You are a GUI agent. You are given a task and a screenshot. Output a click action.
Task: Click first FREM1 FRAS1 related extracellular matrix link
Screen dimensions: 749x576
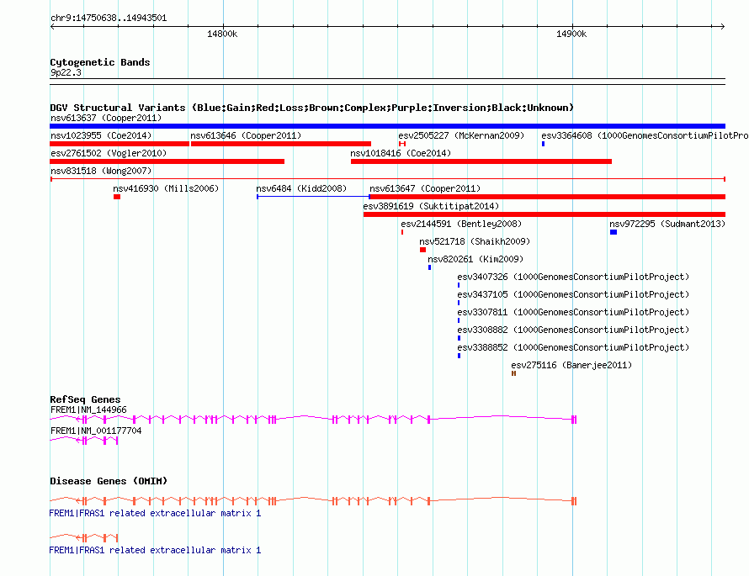pos(155,514)
